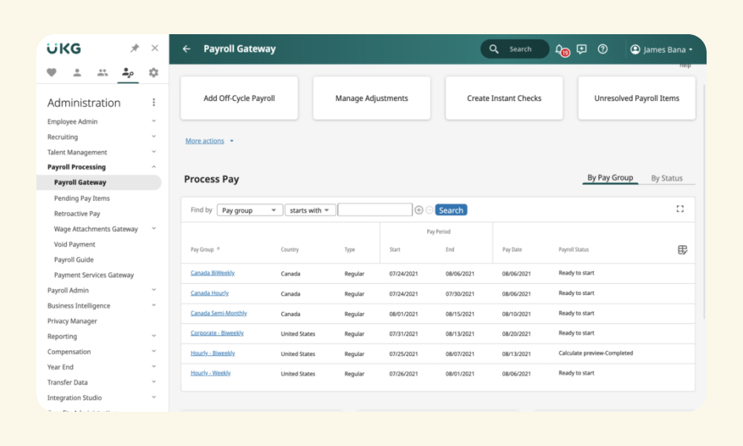Open the Myself person icon tab
This screenshot has height=446, width=743.
tap(77, 73)
